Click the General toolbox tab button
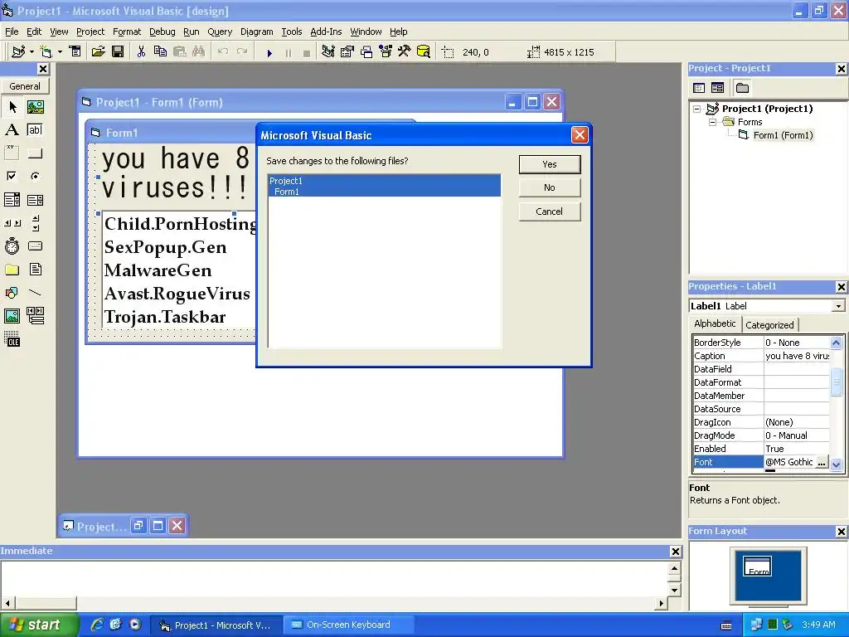This screenshot has height=637, width=849. [25, 86]
